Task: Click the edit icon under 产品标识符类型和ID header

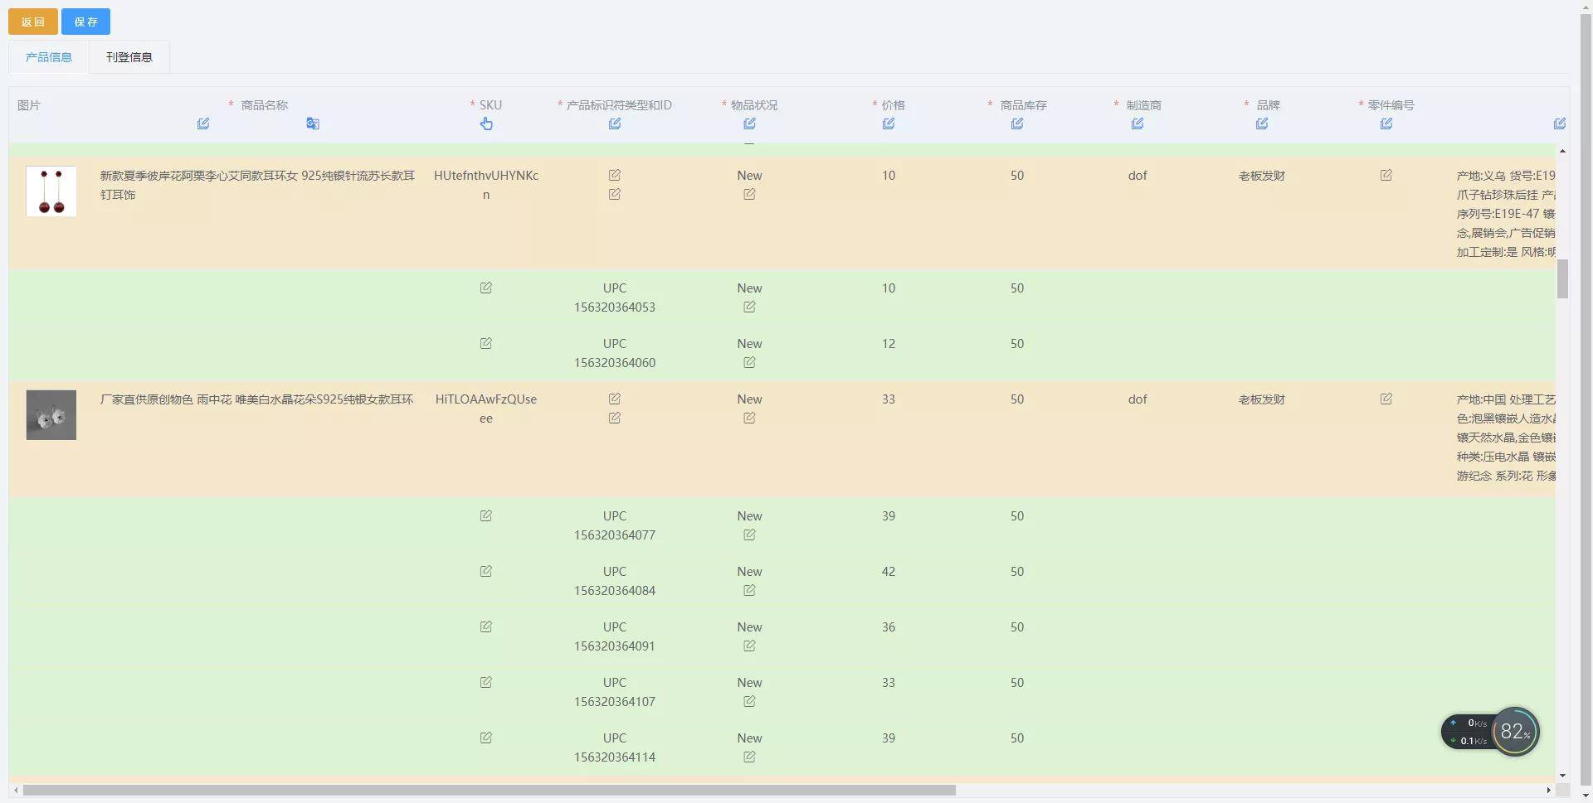Action: tap(615, 123)
